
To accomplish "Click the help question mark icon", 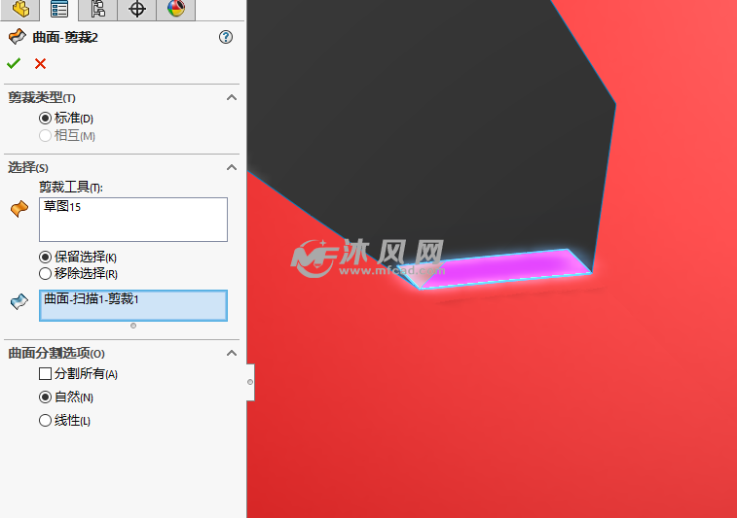I will click(226, 37).
